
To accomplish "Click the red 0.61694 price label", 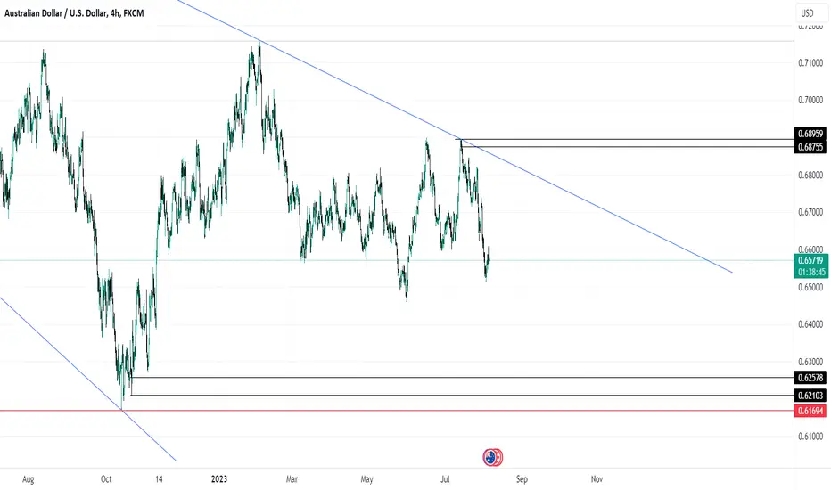I will pyautogui.click(x=810, y=411).
